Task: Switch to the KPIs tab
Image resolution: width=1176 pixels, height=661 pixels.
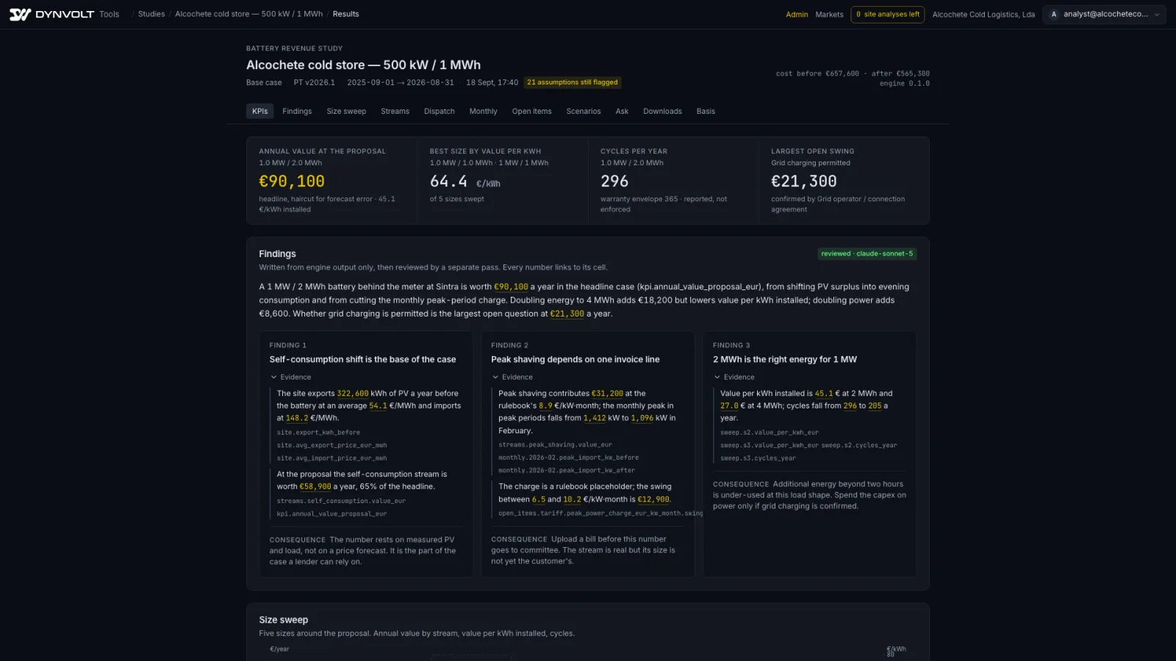Action: [260, 111]
